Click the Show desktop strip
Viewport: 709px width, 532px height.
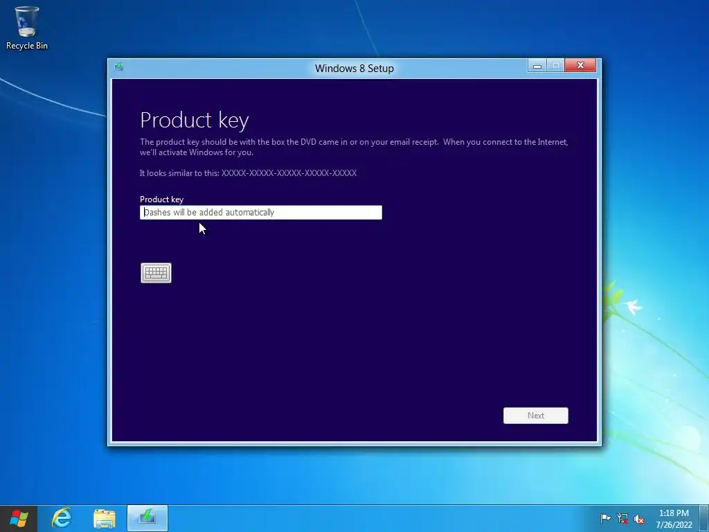coord(704,518)
